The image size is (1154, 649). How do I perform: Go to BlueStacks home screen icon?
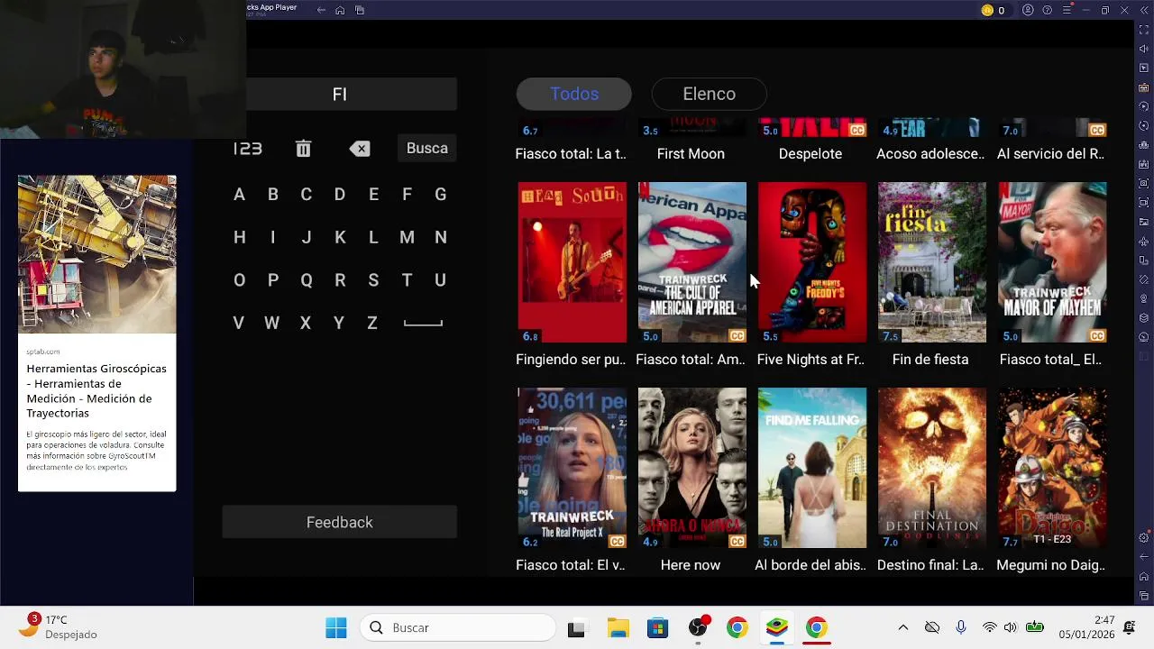pyautogui.click(x=340, y=10)
